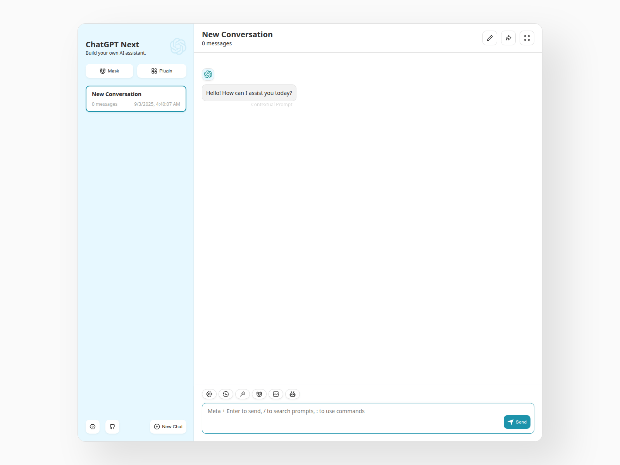620x465 pixels.
Task: Click the pencil edit conversation icon
Action: [x=490, y=38]
